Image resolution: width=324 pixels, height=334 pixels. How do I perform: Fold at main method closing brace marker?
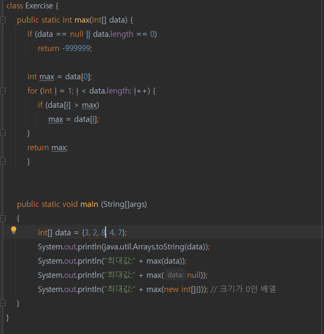tap(3, 302)
